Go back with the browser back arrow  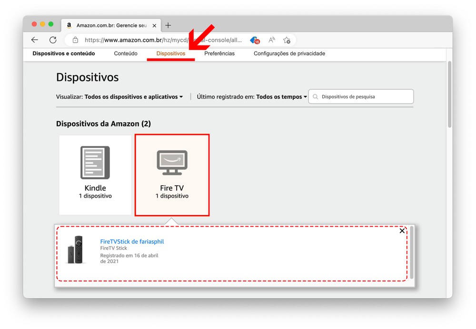(35, 40)
